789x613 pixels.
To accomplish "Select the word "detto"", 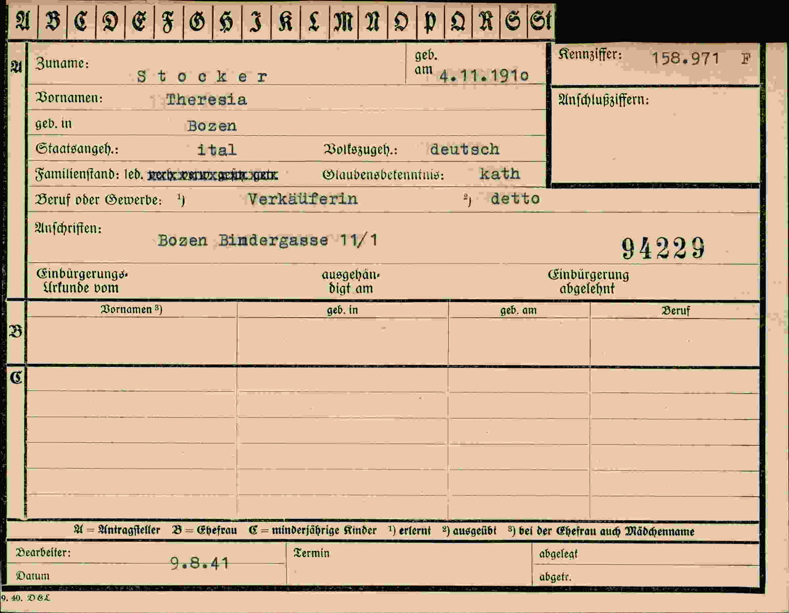I will (515, 198).
